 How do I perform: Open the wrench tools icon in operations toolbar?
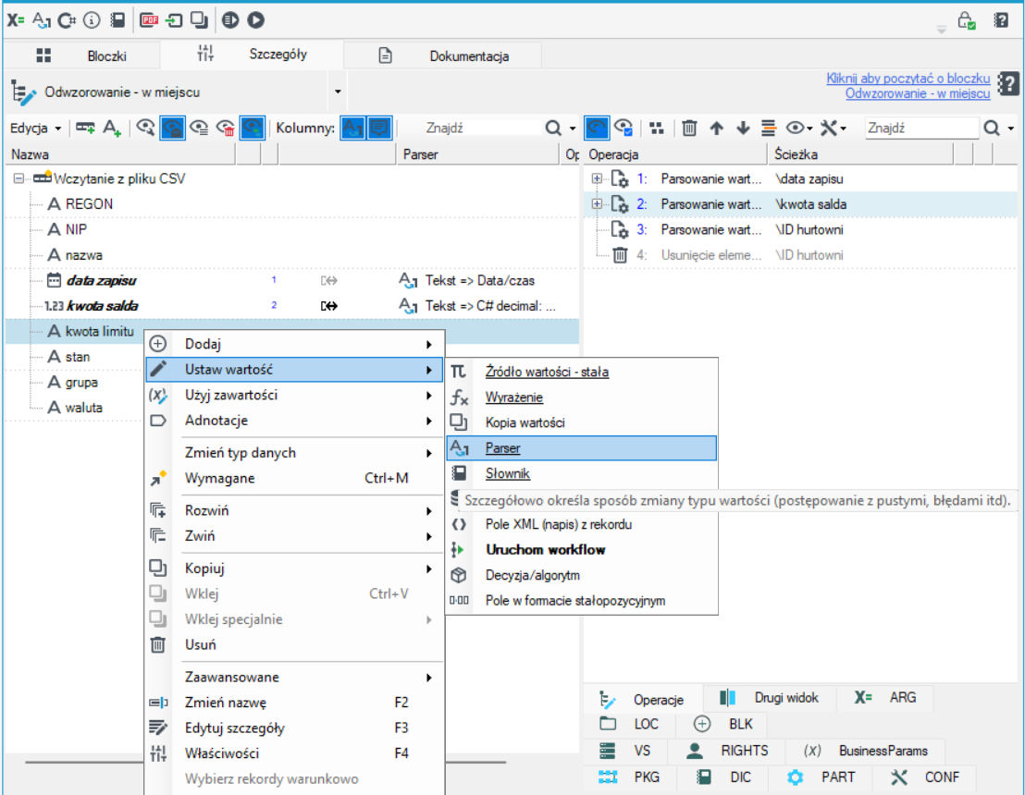pyautogui.click(x=833, y=128)
